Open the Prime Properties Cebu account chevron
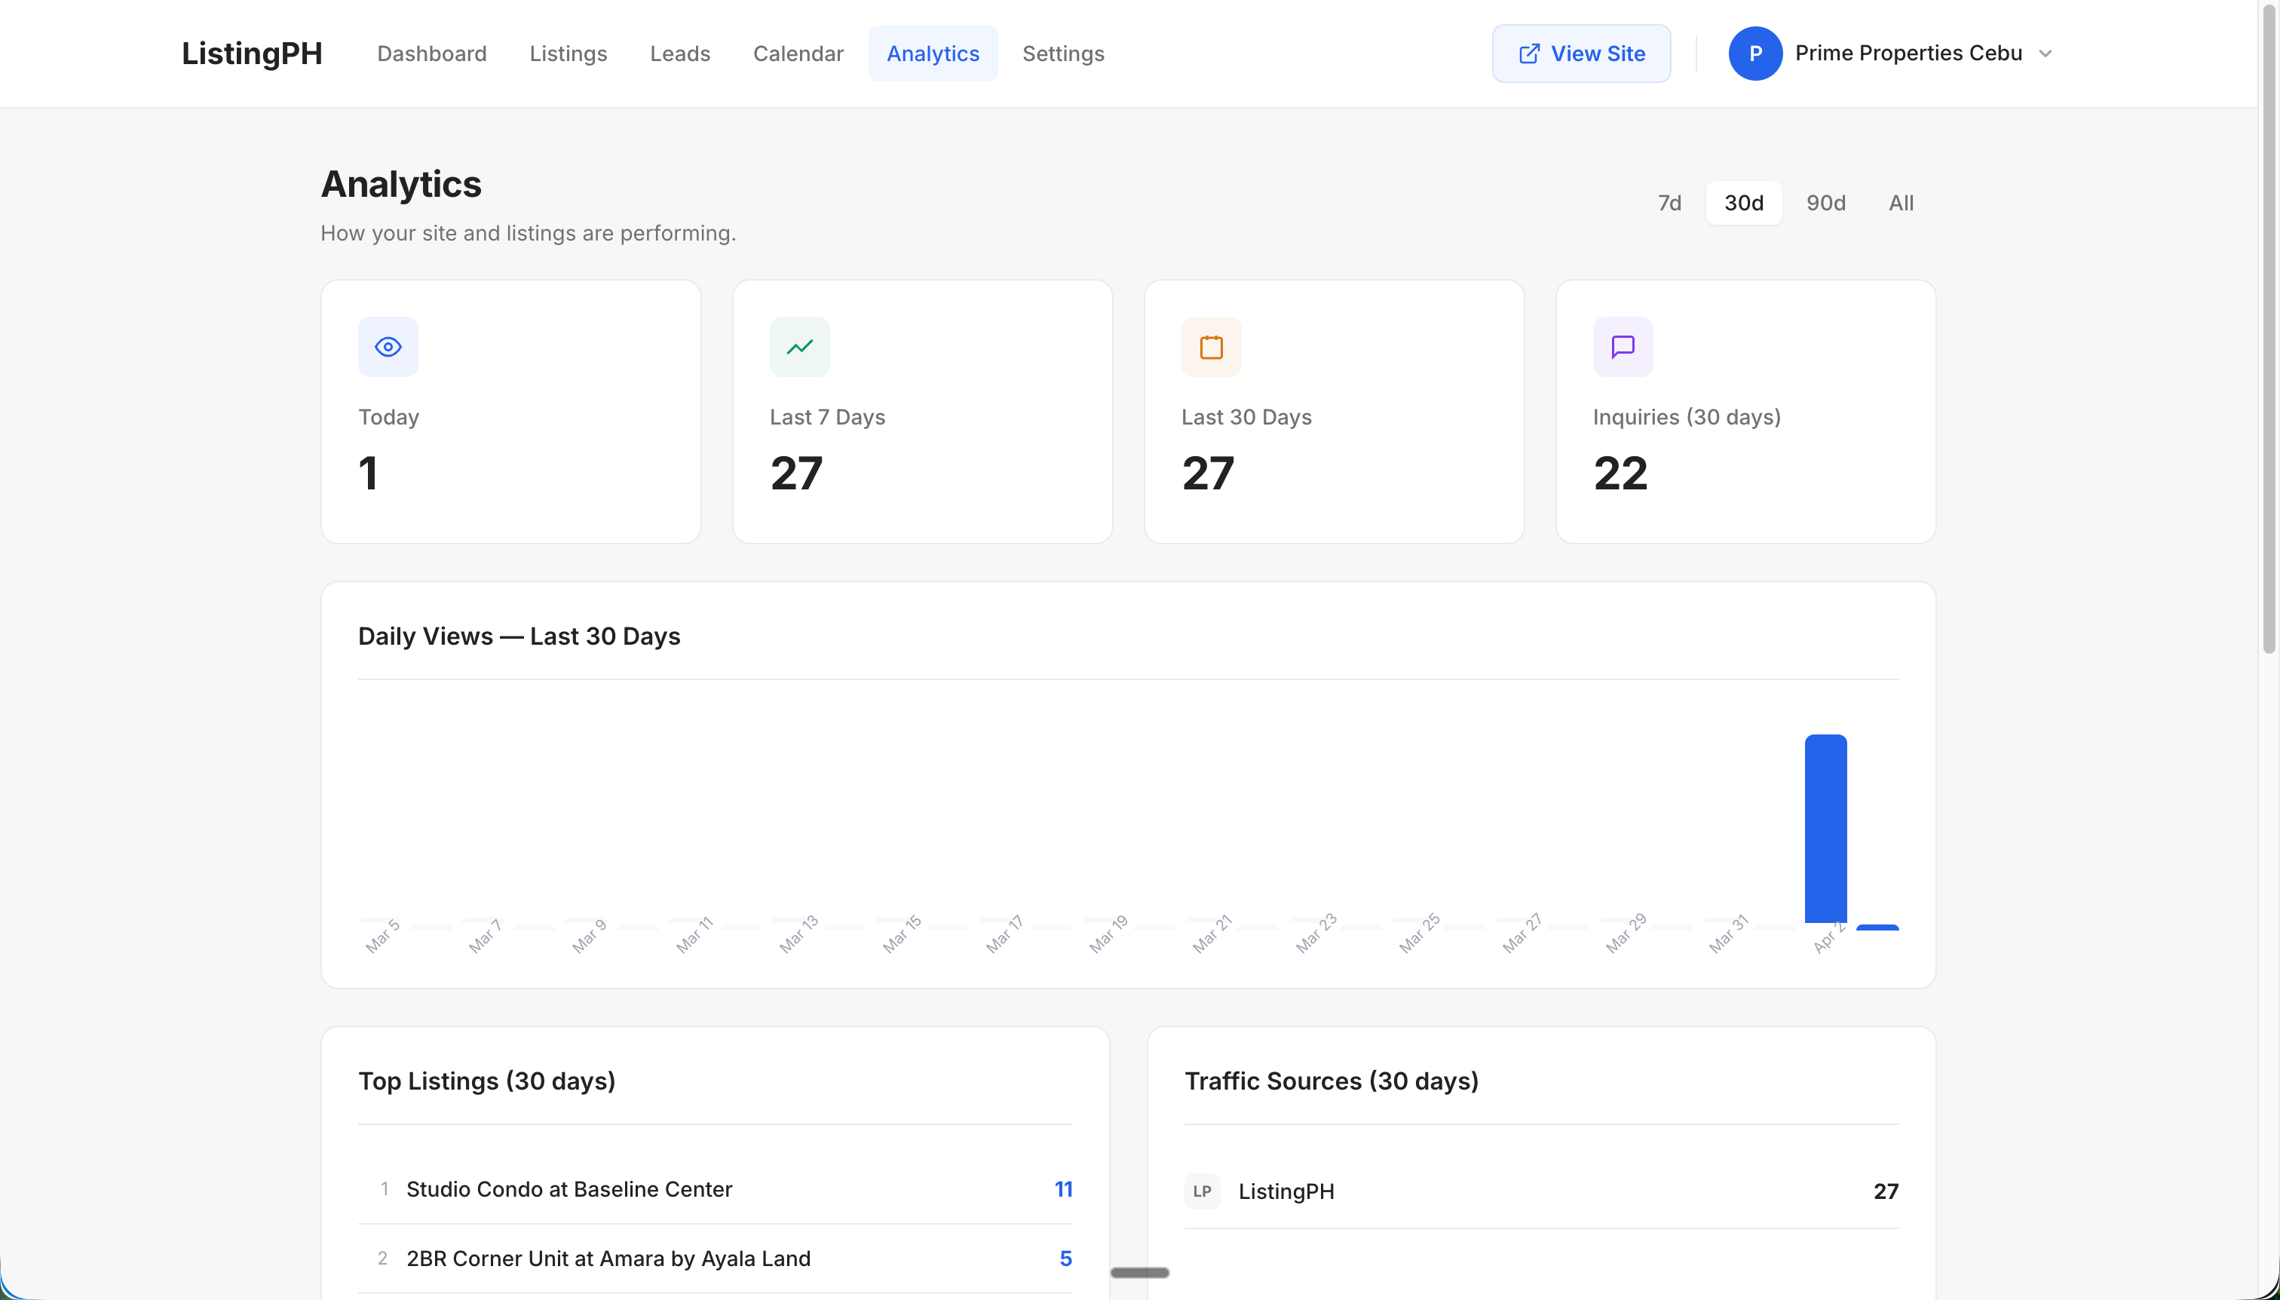 click(x=2046, y=54)
